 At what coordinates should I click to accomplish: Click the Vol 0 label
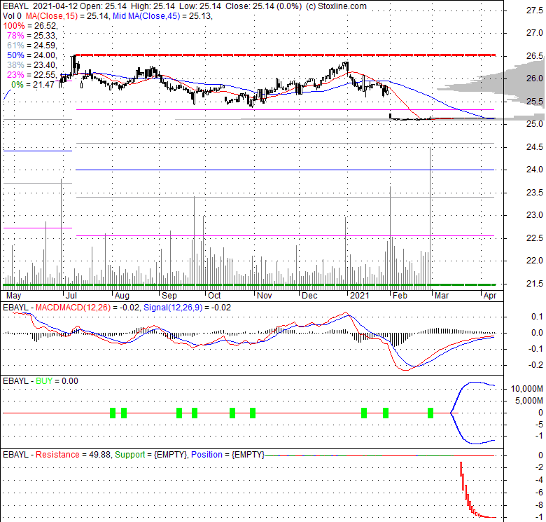pos(12,16)
